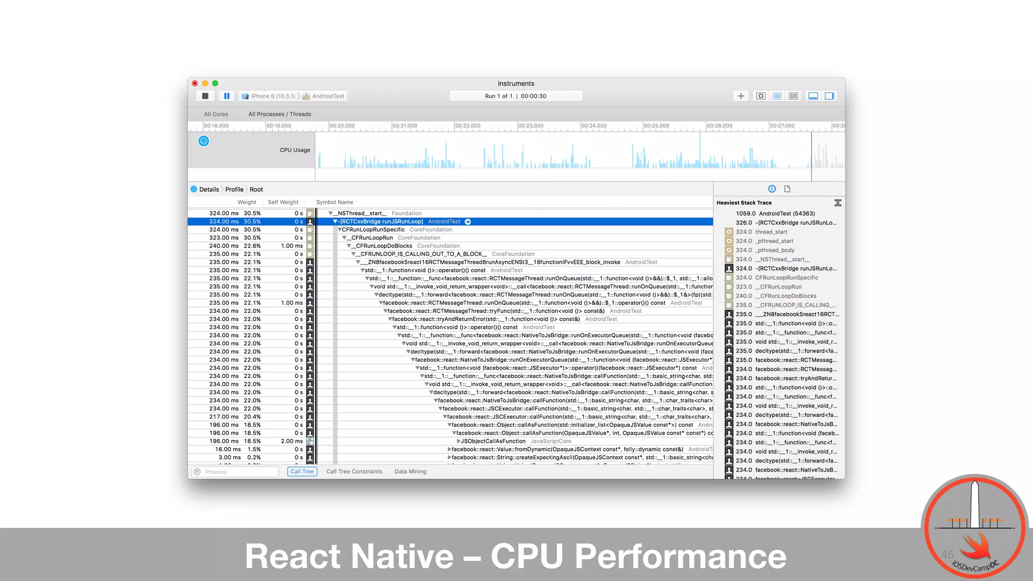Sort by the Weight column header
The width and height of the screenshot is (1033, 581).
click(x=247, y=202)
